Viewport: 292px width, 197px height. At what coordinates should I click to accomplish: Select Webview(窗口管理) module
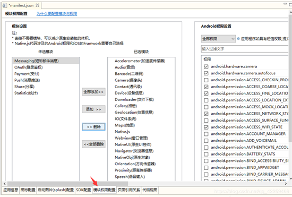point(141,138)
